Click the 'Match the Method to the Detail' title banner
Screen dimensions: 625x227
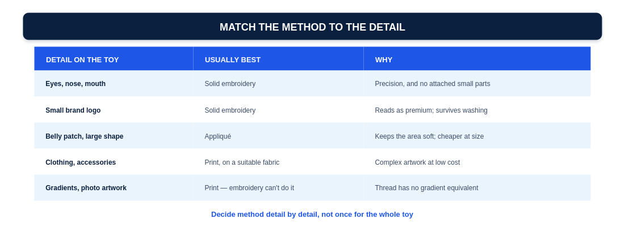(312, 26)
